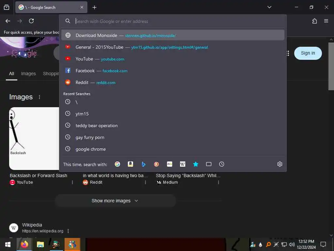Search with Amazon engine icon

tap(130, 164)
